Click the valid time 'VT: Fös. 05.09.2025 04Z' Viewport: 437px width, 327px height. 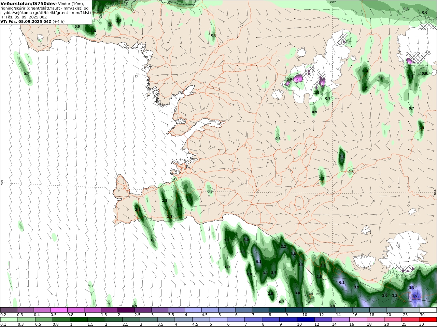26,21
